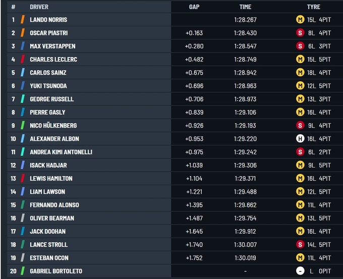Click Nico Hülkenberg's soft tyre icon
343x279 pixels.
[x=300, y=126]
